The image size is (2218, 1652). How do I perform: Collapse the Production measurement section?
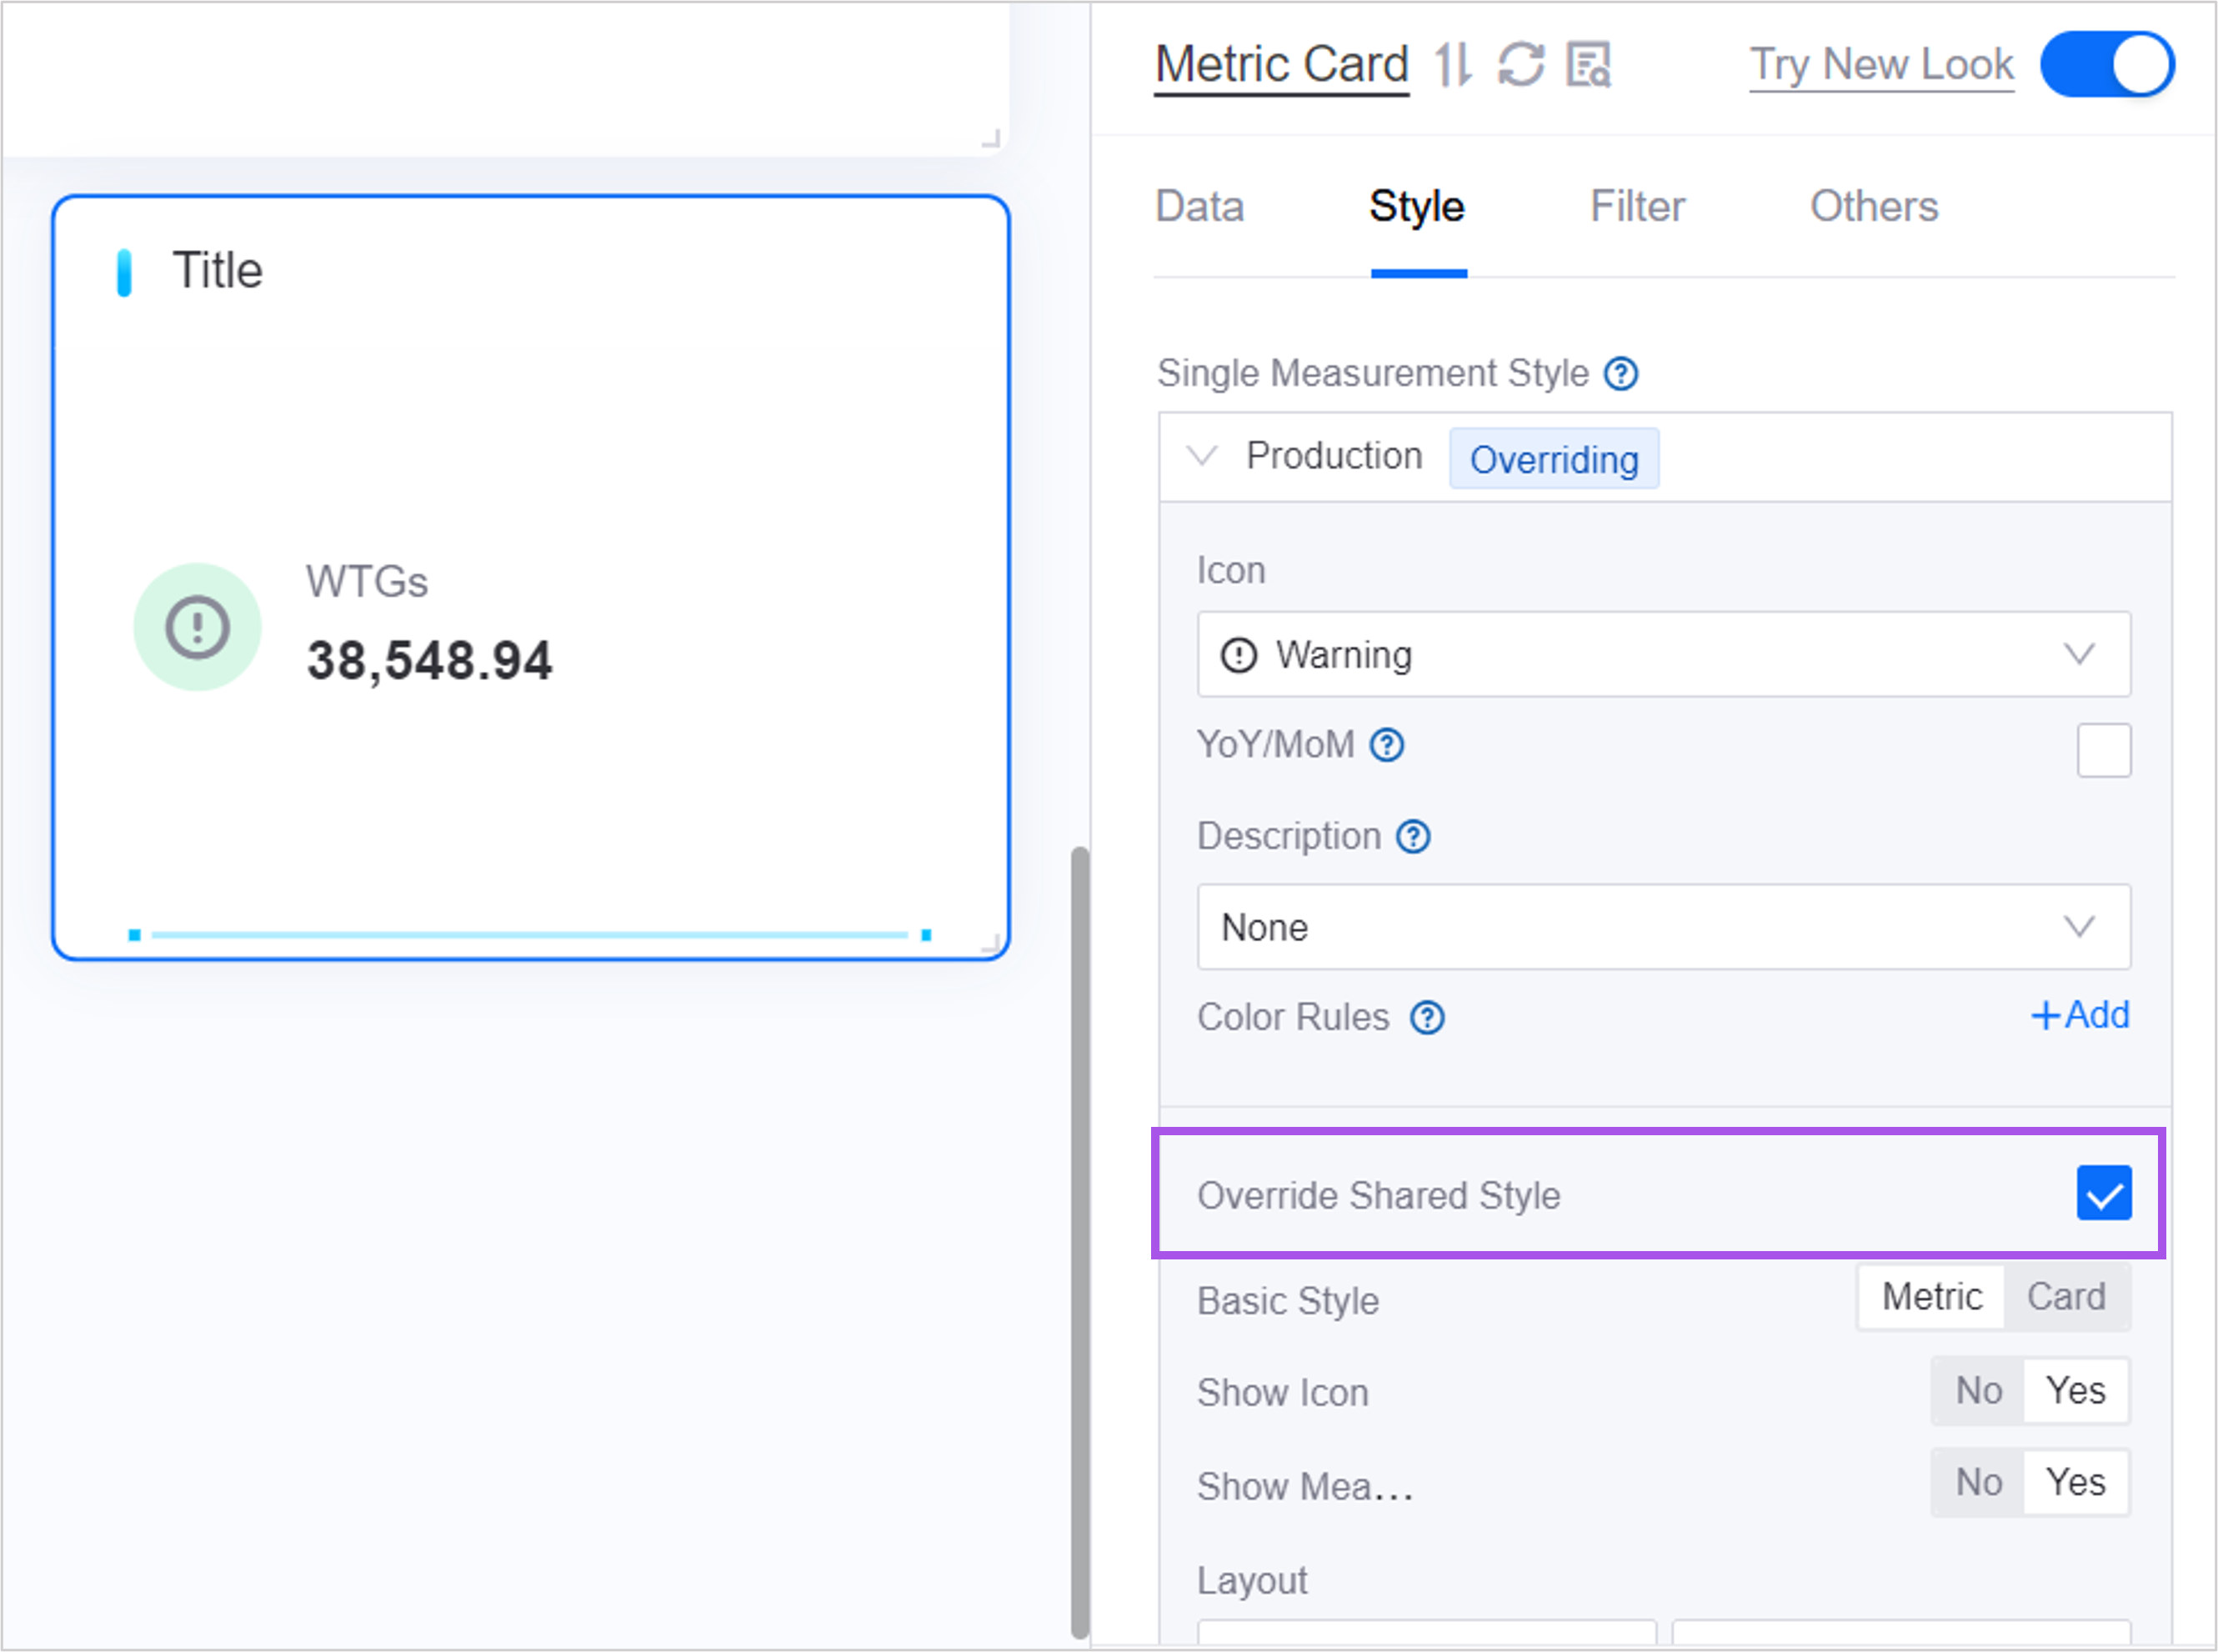(1201, 456)
